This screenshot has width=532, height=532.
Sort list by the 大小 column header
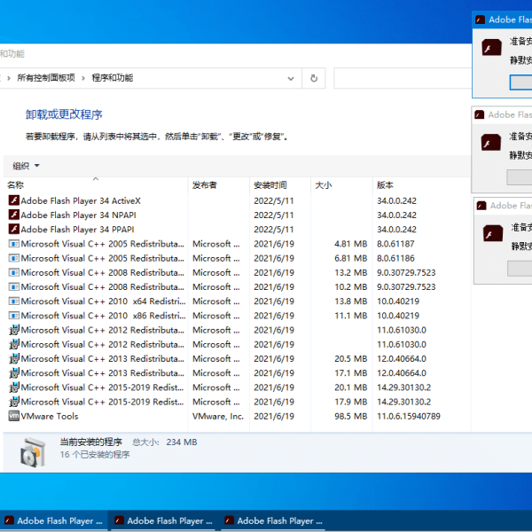341,185
